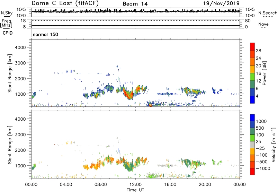Select the 'Beam 14' header label
277x192 pixels.
pos(135,4)
